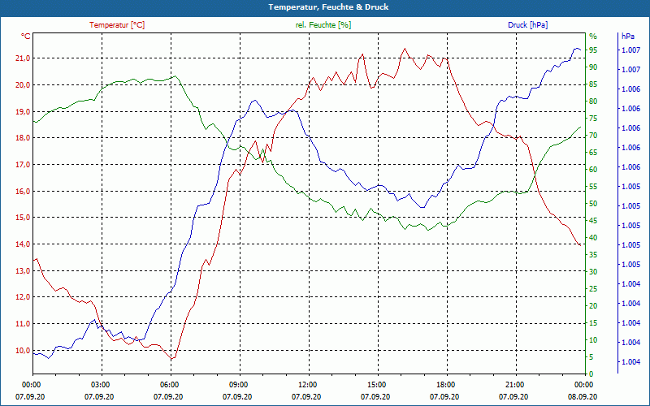This screenshot has height=406, width=650.
Task: Click the '20,0' temperature axis value
Action: tap(23, 85)
